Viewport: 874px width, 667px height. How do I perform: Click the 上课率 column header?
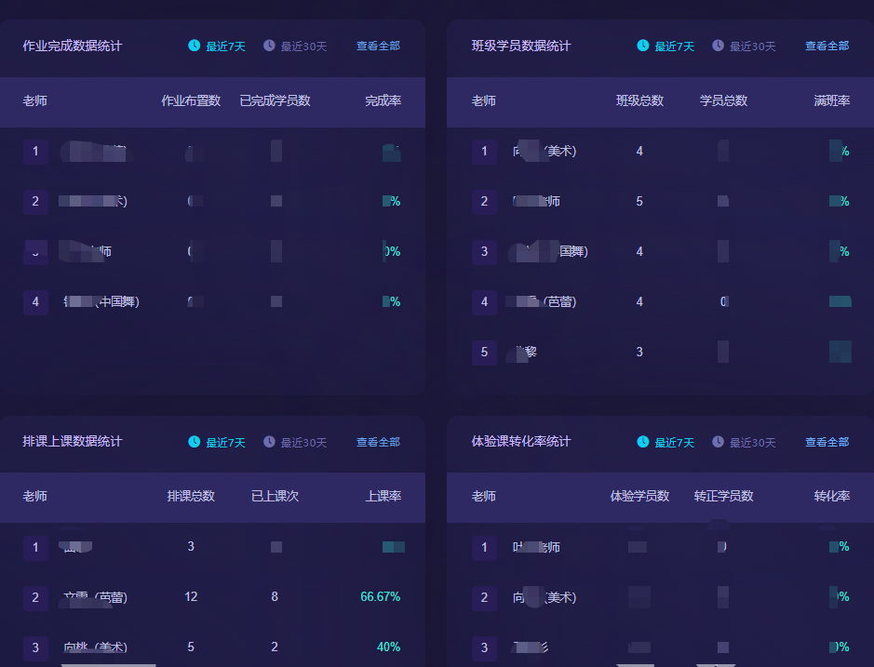coord(383,496)
